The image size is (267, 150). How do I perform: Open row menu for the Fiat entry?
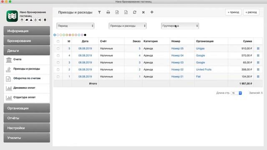(258, 77)
